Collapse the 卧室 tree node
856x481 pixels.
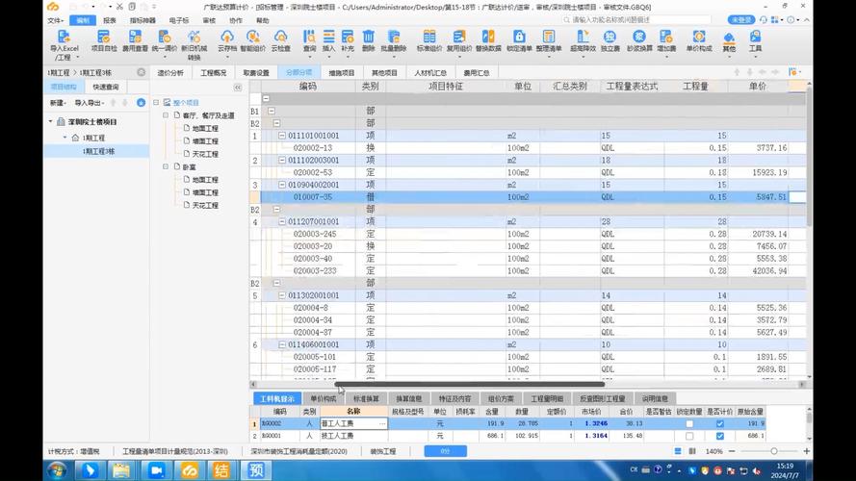pos(165,167)
